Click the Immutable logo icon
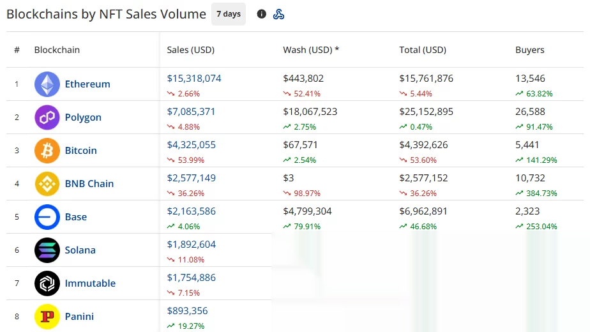Image resolution: width=590 pixels, height=332 pixels. (47, 283)
